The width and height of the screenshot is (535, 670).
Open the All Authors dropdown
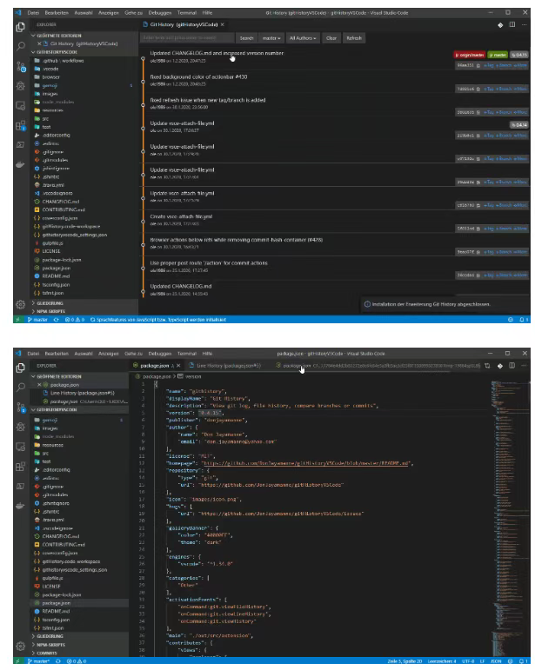[303, 38]
